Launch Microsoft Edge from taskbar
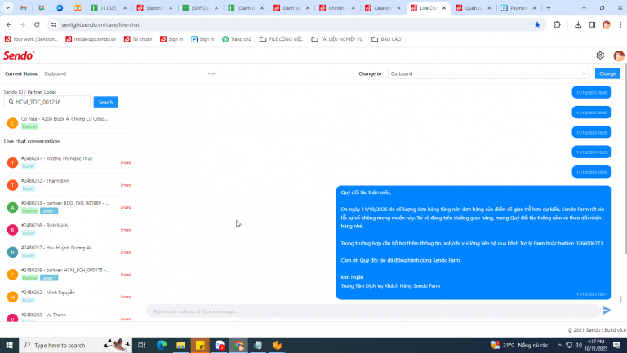The width and height of the screenshot is (627, 353). pos(161,345)
